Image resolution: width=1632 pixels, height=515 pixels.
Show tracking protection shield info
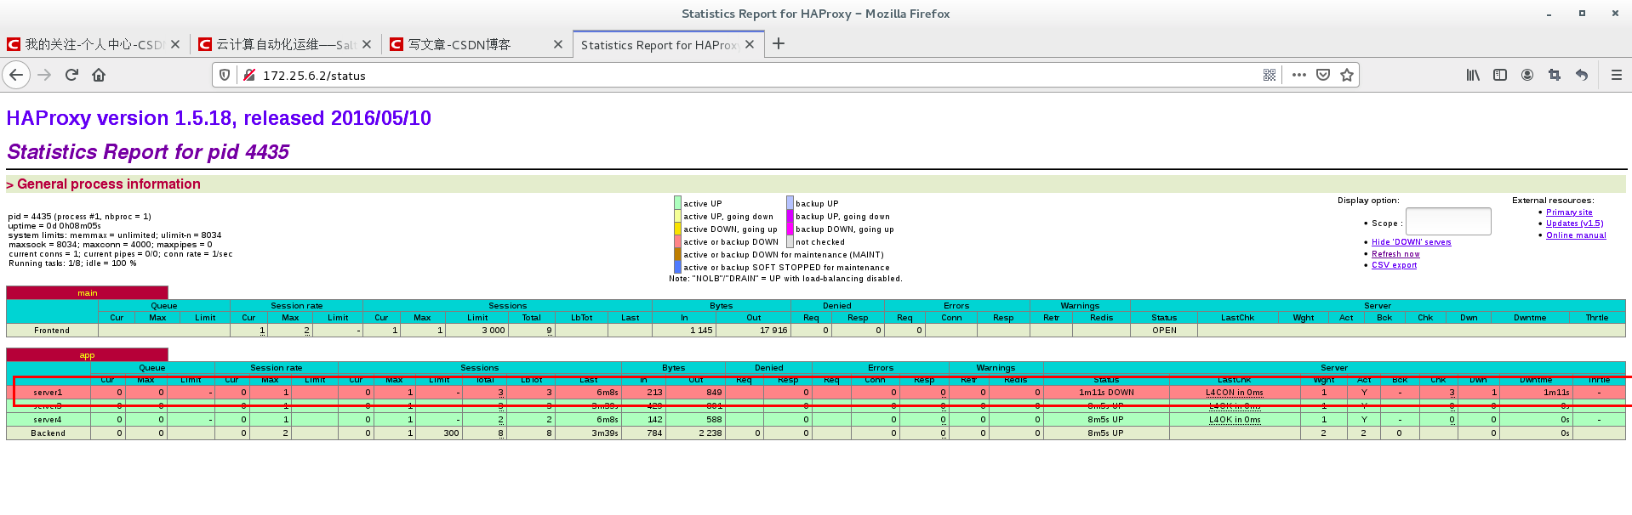[225, 75]
